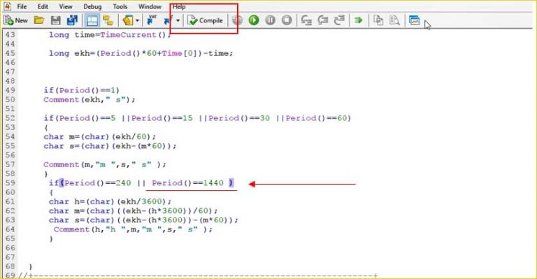Click 'Comment(m,"m ",s," s" );' on line 57

[104, 164]
